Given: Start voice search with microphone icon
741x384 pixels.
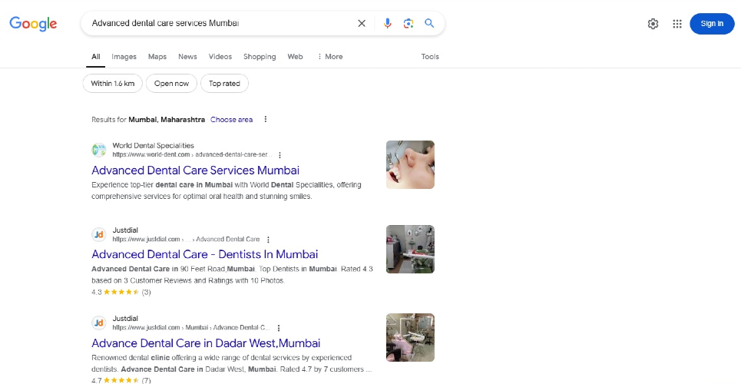Looking at the screenshot, I should [388, 23].
